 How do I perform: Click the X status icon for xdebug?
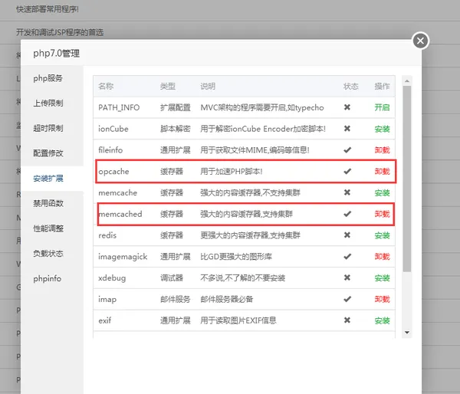(x=347, y=277)
